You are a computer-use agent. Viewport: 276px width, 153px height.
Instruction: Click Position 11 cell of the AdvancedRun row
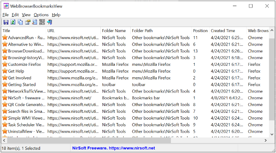pyautogui.click(x=196, y=37)
